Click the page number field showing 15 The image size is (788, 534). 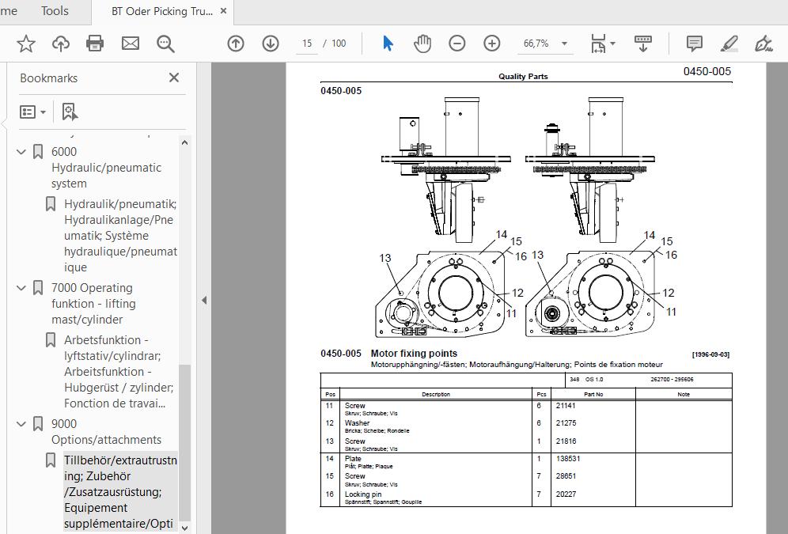(x=307, y=44)
